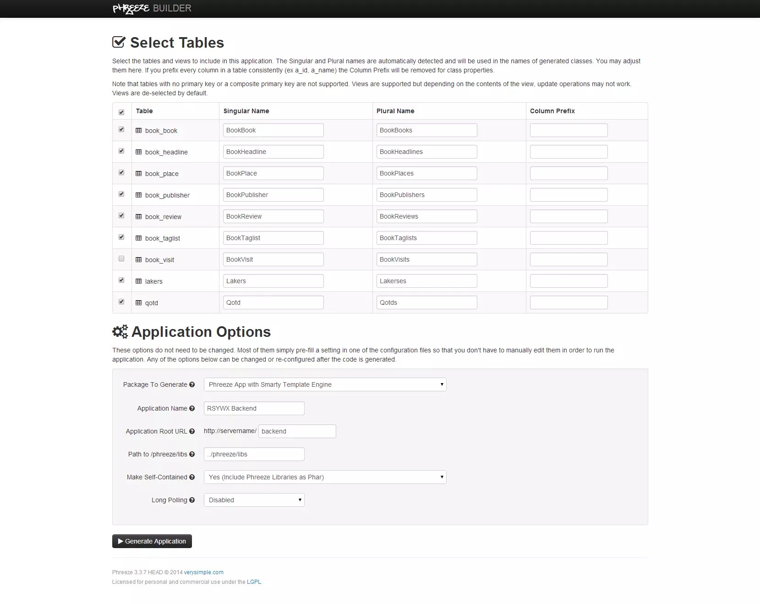The width and height of the screenshot is (760, 604).
Task: Click the Application Name field
Action: click(254, 408)
